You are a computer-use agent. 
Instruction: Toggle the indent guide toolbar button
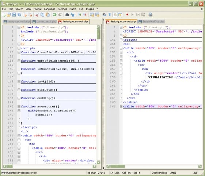tap(115, 15)
